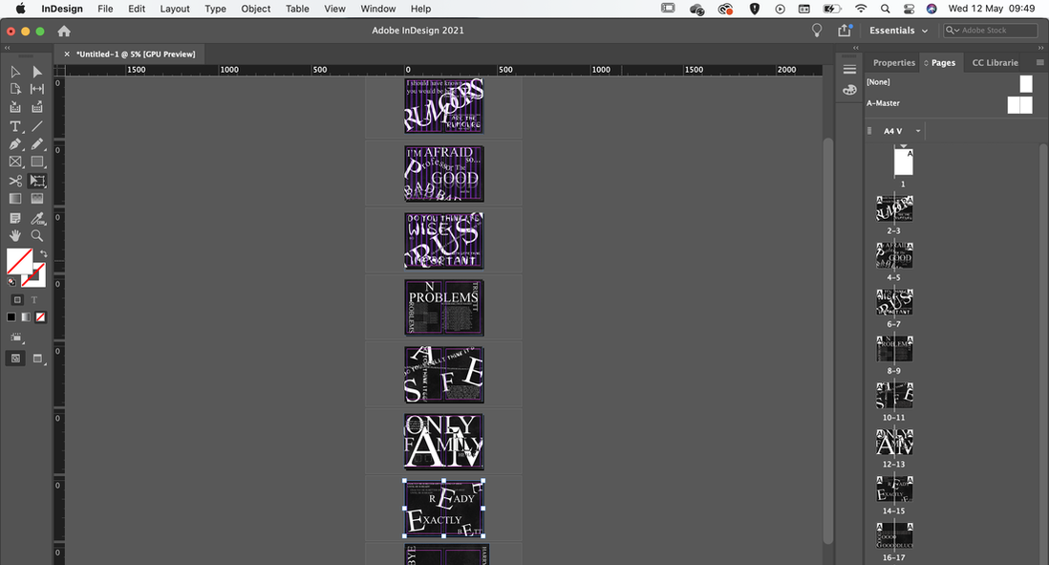Click the Fill color swatch
The height and width of the screenshot is (565, 1049).
coord(19,261)
